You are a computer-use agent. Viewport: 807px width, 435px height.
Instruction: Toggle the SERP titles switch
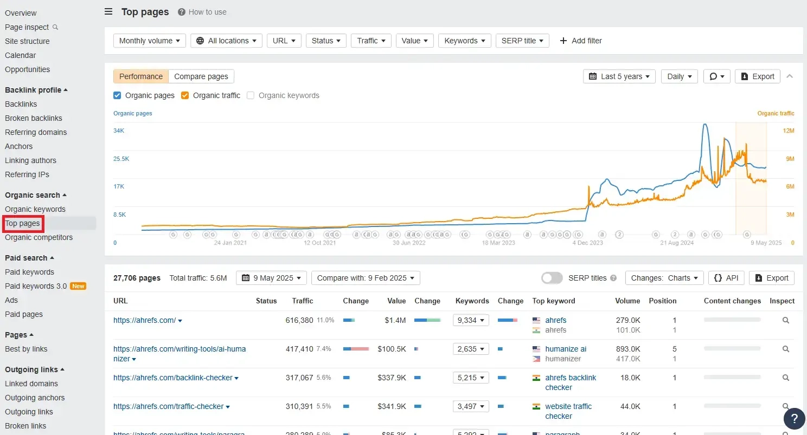point(552,278)
